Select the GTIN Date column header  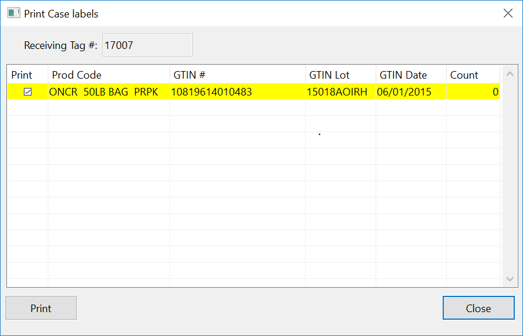(403, 75)
